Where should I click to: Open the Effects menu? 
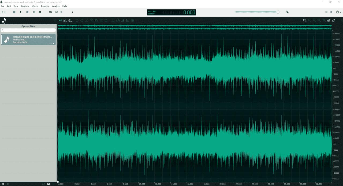[35, 6]
